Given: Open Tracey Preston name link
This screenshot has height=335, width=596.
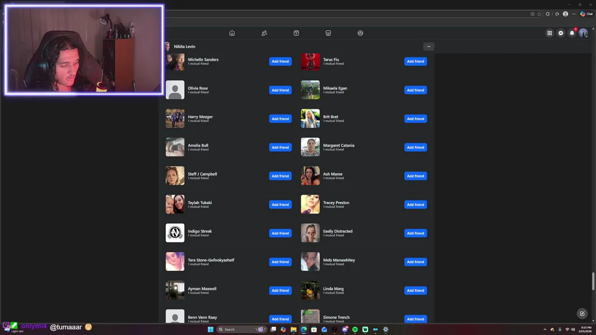Looking at the screenshot, I should 336,202.
